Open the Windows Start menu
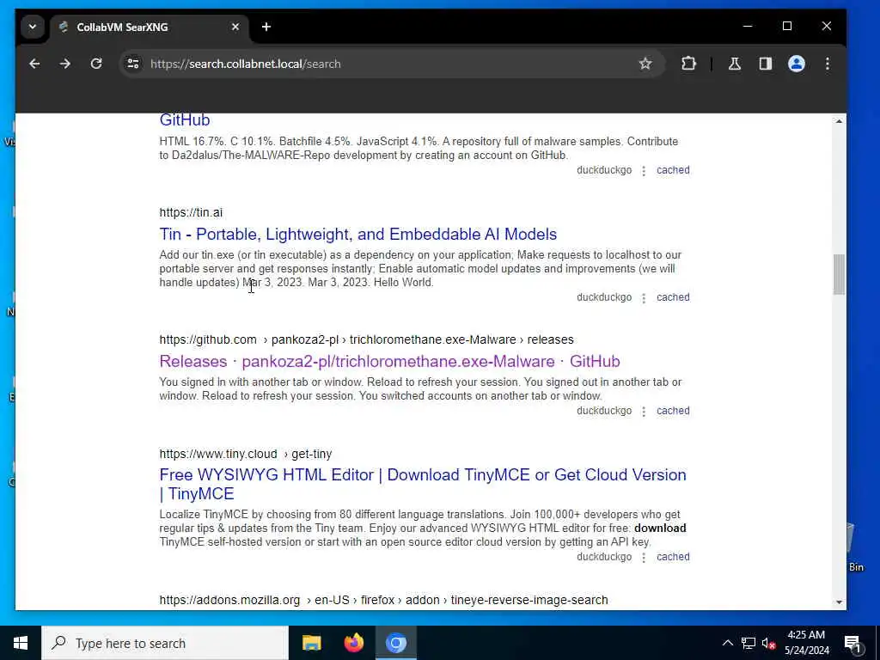The width and height of the screenshot is (880, 660). click(21, 643)
